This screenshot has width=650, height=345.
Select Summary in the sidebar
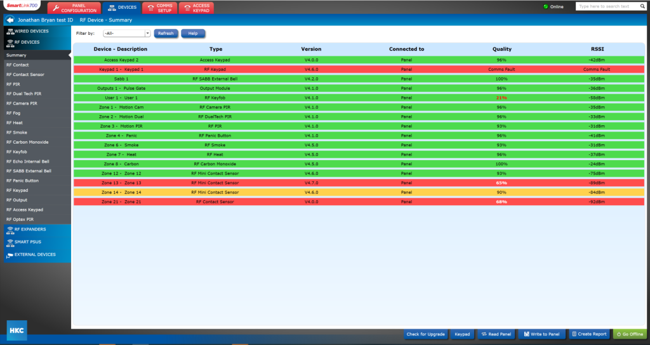point(37,55)
